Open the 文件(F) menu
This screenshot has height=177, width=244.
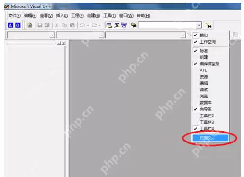pyautogui.click(x=15, y=16)
